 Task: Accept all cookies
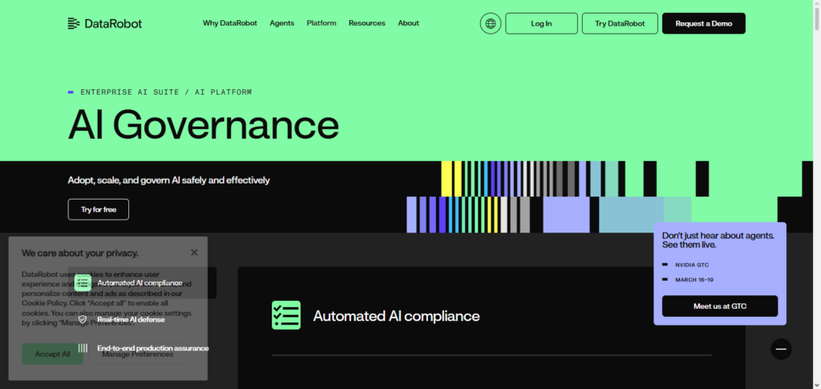(x=52, y=354)
